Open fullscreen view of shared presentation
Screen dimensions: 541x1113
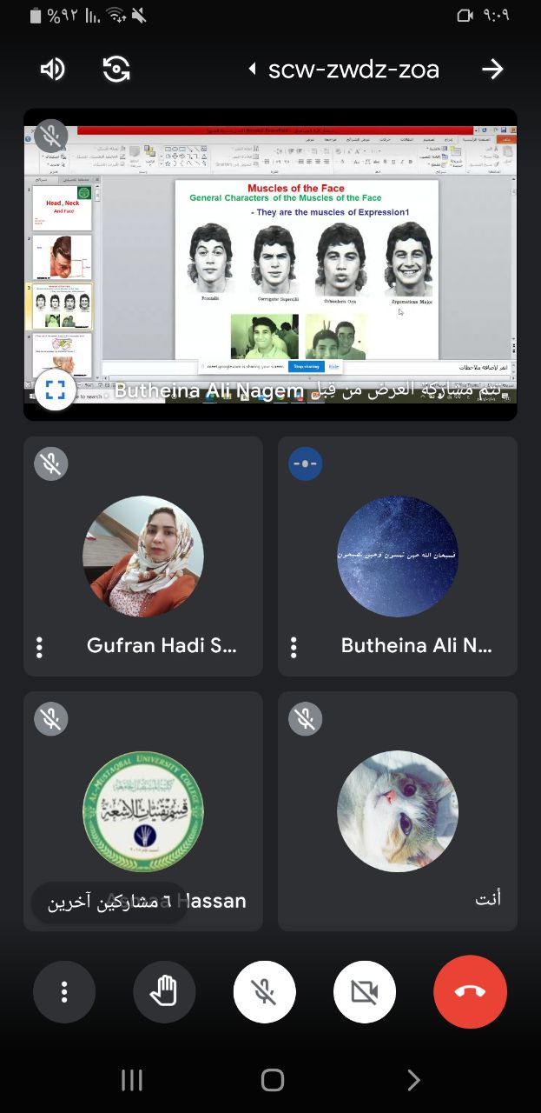[x=56, y=390]
